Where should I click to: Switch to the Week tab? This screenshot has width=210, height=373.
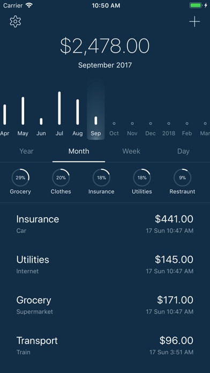point(131,151)
